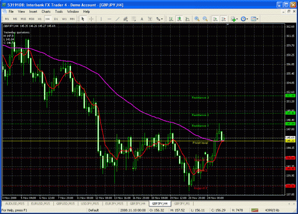This screenshot has height=214, width=298.
Task: Select the equidistant channel tool
Action: pyautogui.click(x=125, y=19)
